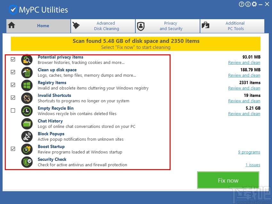This screenshot has height=204, width=272.
Task: Open the settings gear in the title bar
Action: click(x=254, y=4)
